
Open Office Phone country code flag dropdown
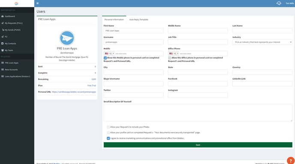point(174,54)
